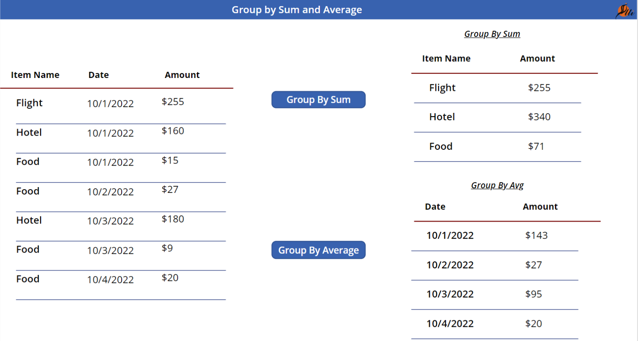Click the Date header in Group By Avg table

435,206
